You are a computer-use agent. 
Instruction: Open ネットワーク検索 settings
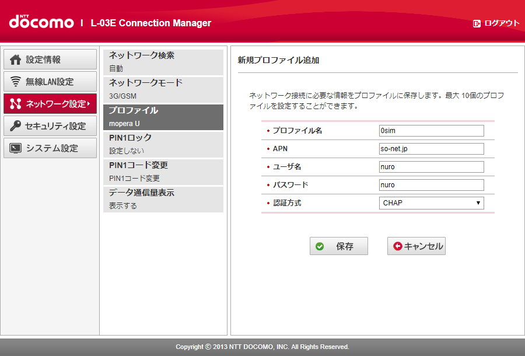tap(163, 61)
